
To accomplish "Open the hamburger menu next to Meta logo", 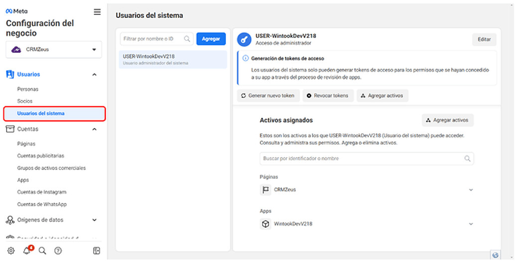I will pyautogui.click(x=97, y=12).
